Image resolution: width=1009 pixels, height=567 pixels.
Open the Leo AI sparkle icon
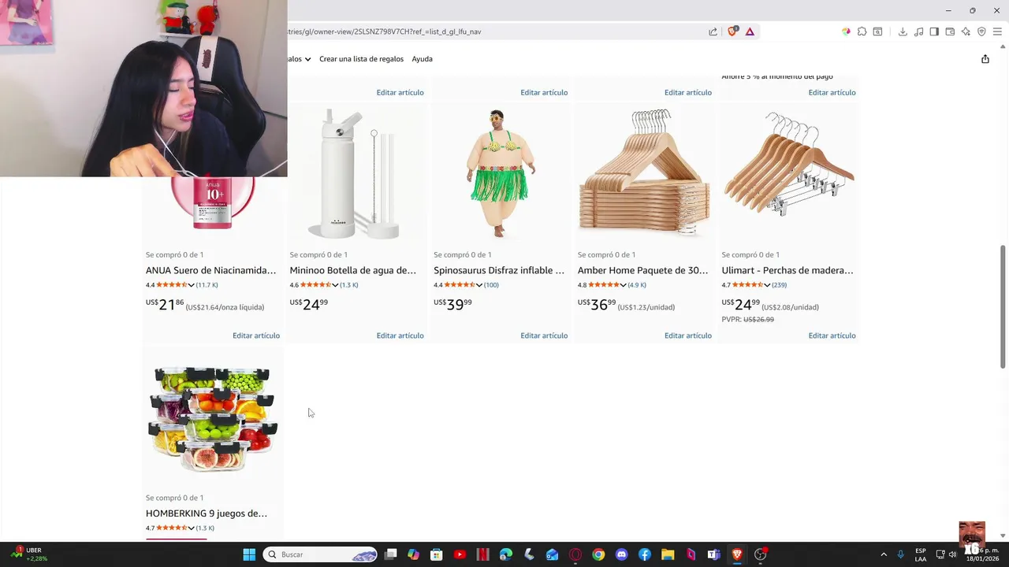966,31
